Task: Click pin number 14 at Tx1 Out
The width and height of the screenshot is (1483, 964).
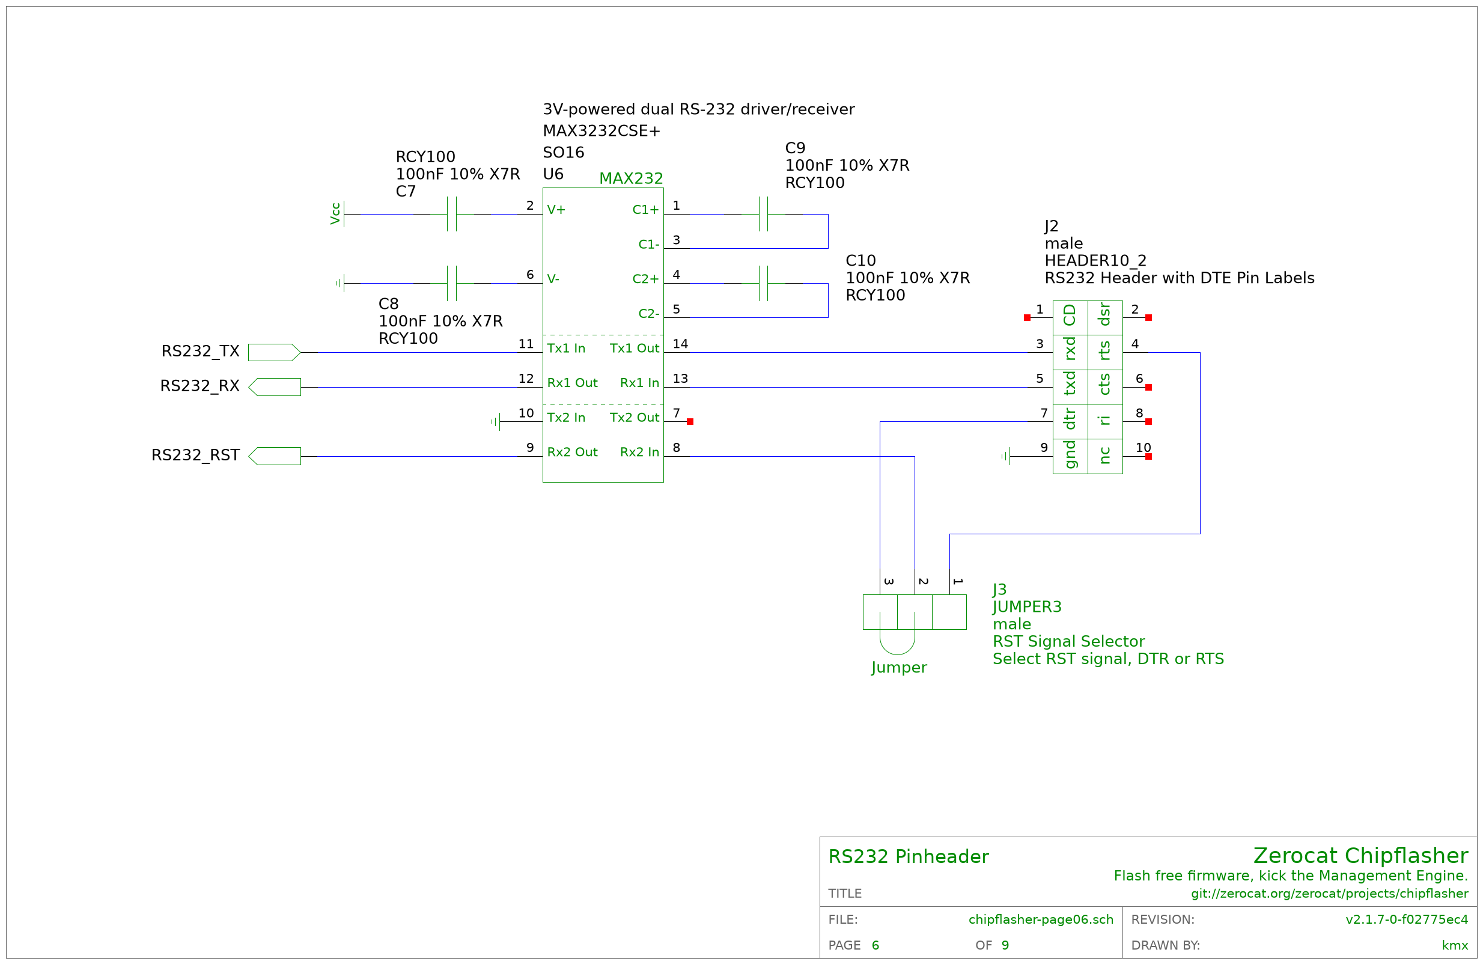Action: pyautogui.click(x=680, y=344)
